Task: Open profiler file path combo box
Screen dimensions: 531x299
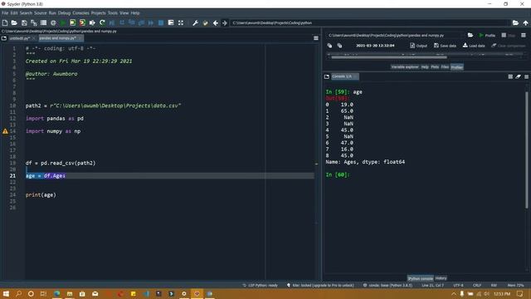Action: [x=395, y=35]
